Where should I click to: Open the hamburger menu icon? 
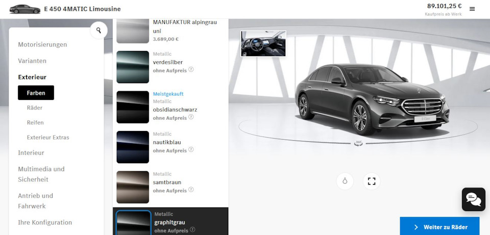tap(472, 9)
